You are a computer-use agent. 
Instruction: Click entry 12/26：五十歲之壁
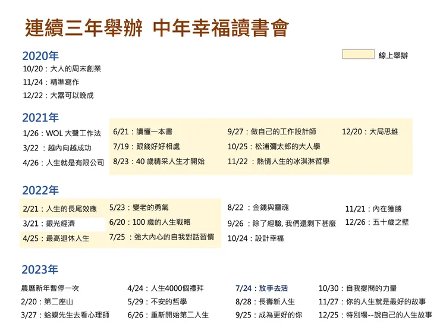click(377, 222)
